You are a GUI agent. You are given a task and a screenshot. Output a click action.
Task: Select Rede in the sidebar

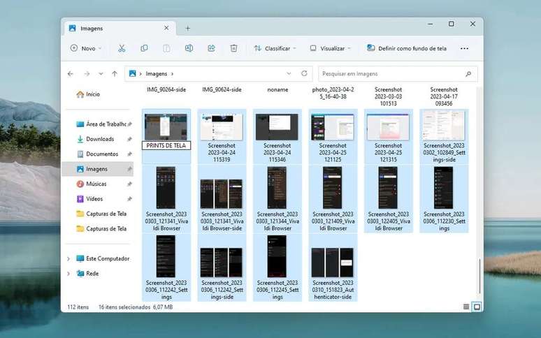click(x=87, y=274)
